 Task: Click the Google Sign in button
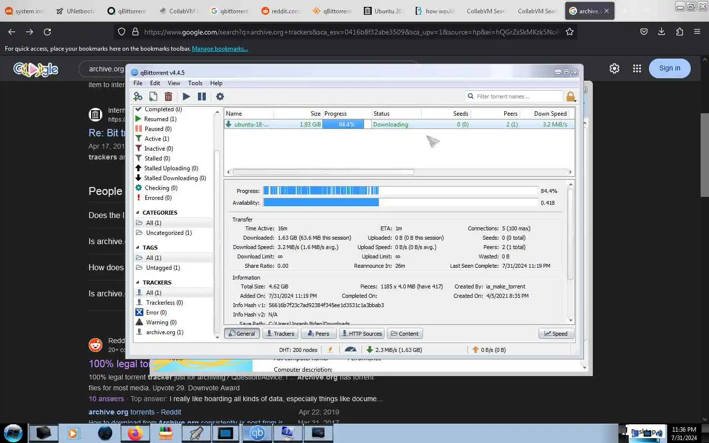point(670,68)
